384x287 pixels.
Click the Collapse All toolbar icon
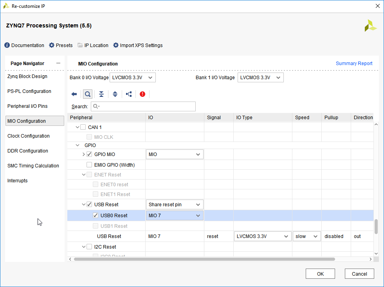click(x=101, y=94)
